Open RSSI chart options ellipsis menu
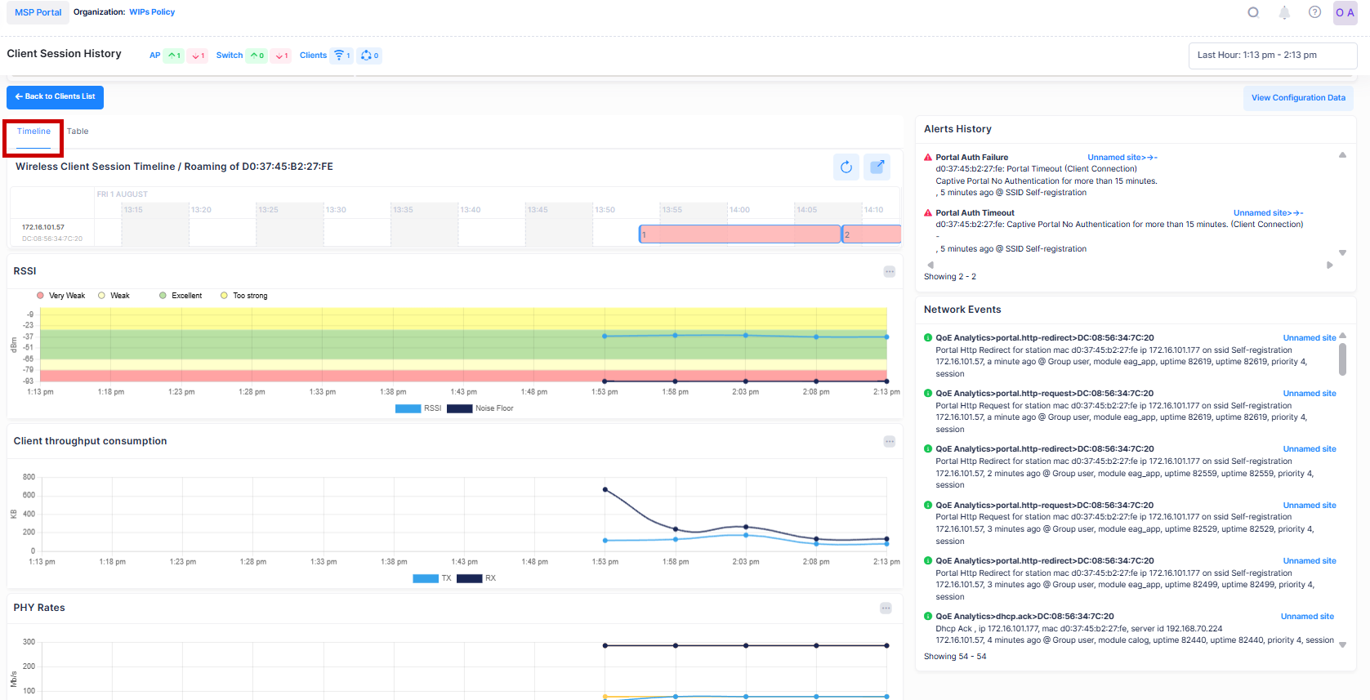Viewport: 1370px width, 700px height. pyautogui.click(x=889, y=272)
